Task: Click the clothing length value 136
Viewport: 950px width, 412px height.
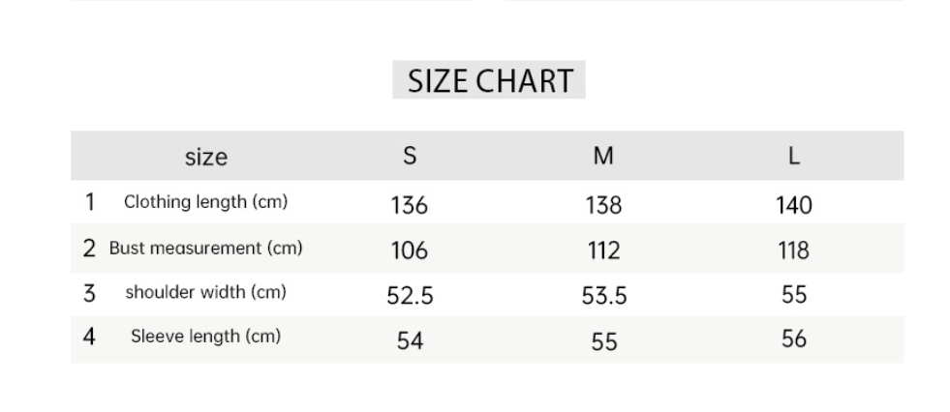Action: pyautogui.click(x=409, y=205)
